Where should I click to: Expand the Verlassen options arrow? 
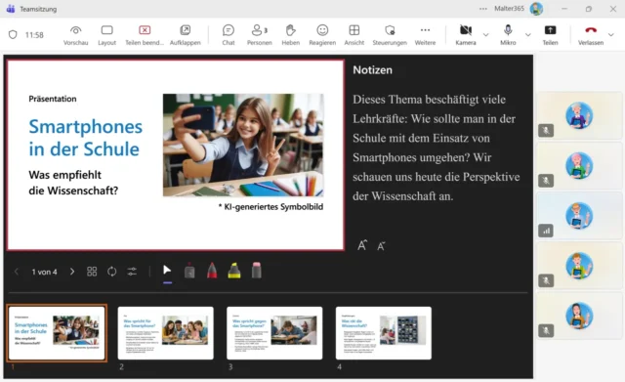pyautogui.click(x=611, y=35)
